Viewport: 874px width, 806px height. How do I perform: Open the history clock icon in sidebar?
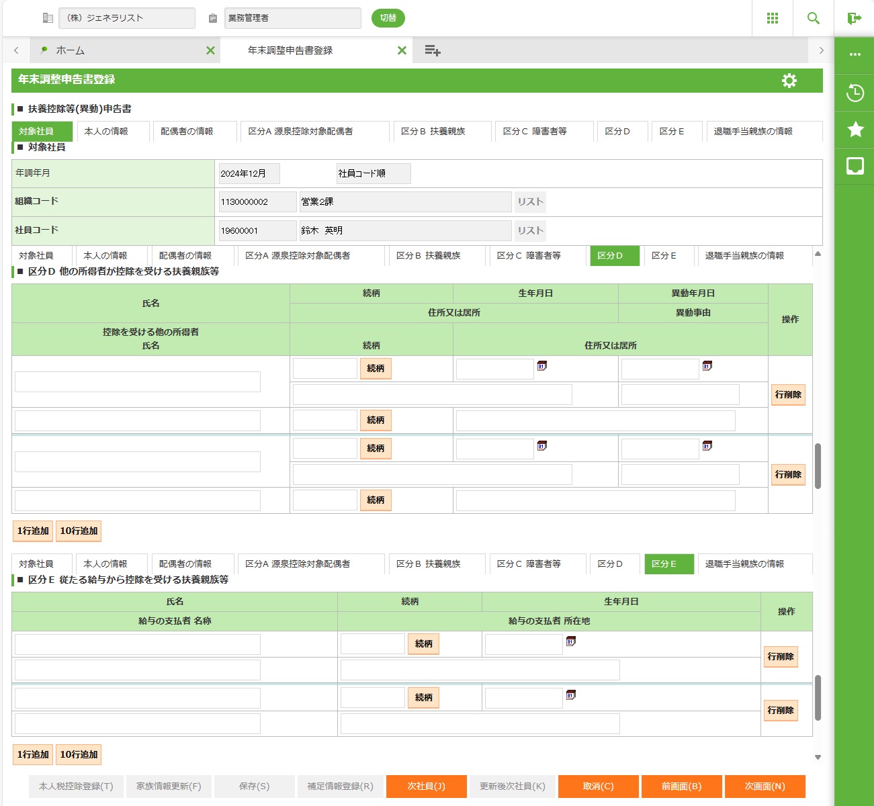855,93
